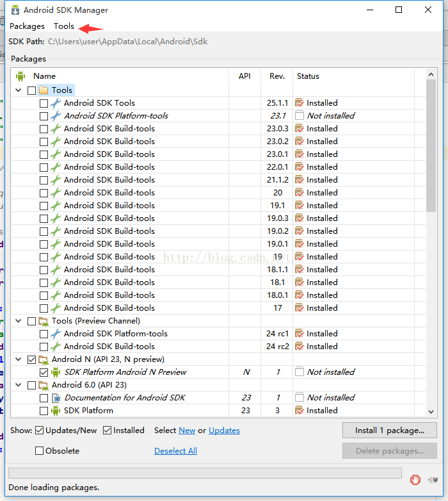Screen dimensions: 448x501
Task: Click the Build-tools 17 wrench icon
Action: [x=56, y=308]
